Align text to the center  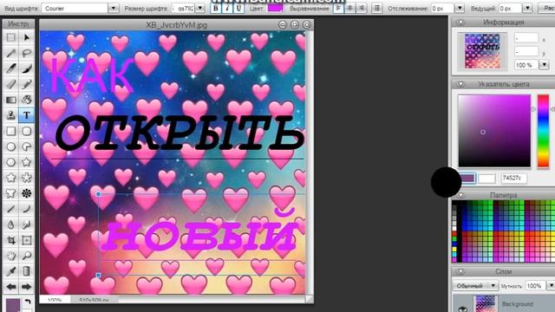pyautogui.click(x=349, y=8)
